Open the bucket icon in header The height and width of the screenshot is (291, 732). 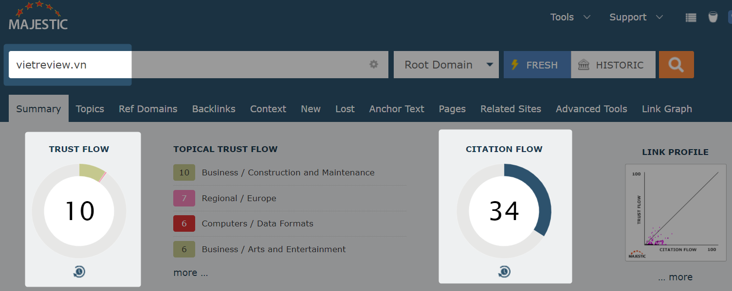(713, 17)
